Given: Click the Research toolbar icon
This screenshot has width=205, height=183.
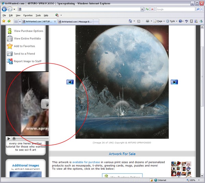Looking at the screenshot, I should coord(191,21).
